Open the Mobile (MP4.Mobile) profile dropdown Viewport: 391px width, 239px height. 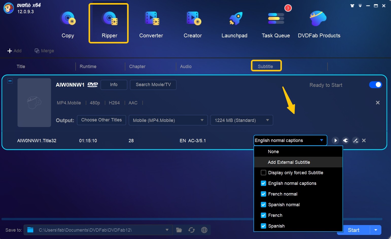point(168,120)
